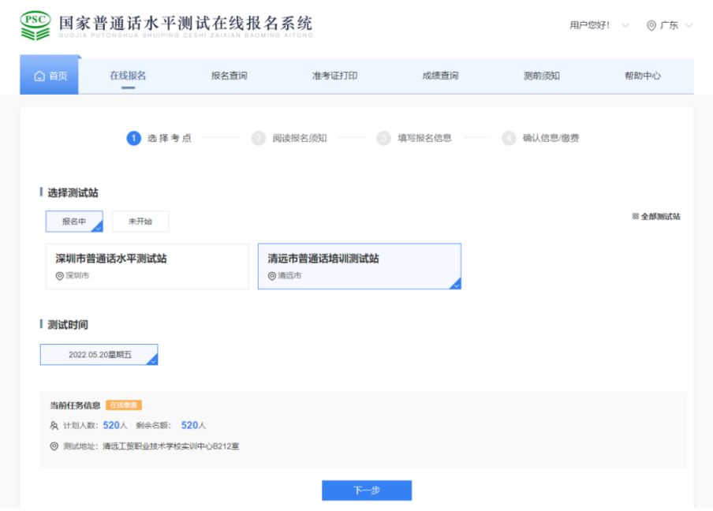The width and height of the screenshot is (713, 511).
Task: Click the 剩余名额 label
Action: click(153, 426)
